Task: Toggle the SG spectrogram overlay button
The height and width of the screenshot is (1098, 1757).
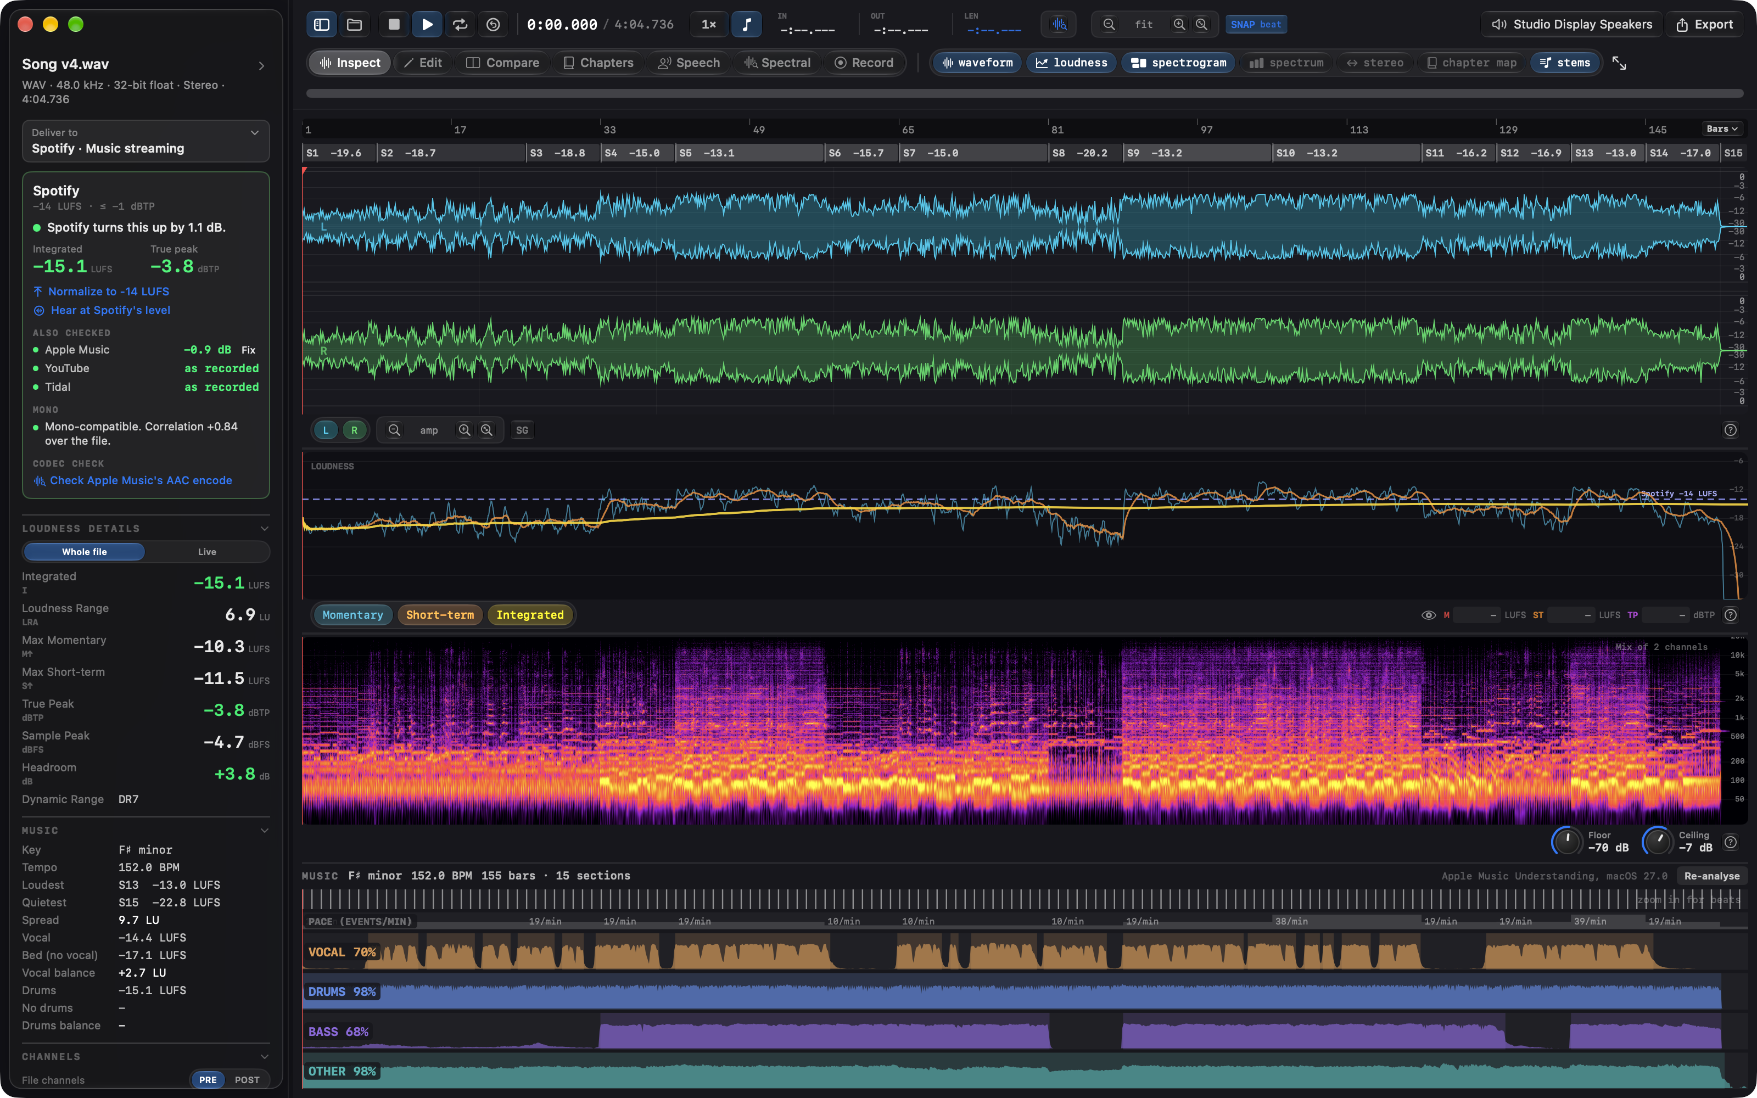Action: [x=522, y=430]
